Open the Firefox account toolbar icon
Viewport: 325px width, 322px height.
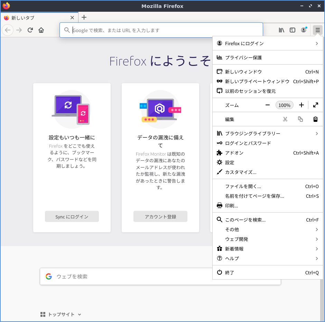304,30
